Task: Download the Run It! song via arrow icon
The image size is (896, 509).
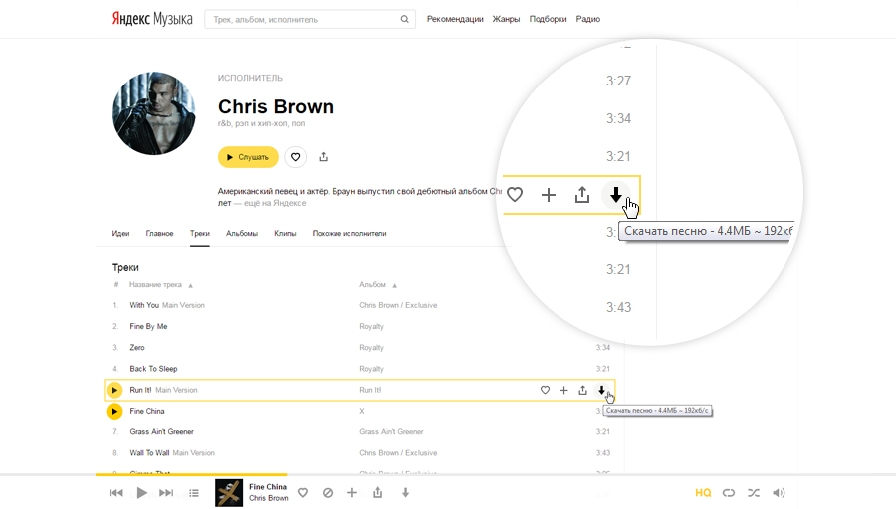Action: tap(601, 390)
